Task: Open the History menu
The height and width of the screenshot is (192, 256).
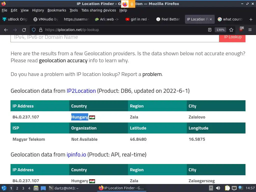Action: point(38,10)
